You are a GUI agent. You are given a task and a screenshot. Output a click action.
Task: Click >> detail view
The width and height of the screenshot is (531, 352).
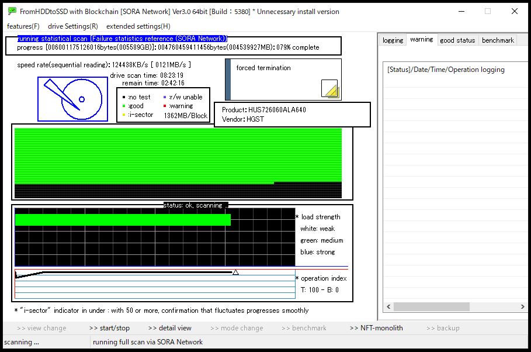[x=169, y=328]
